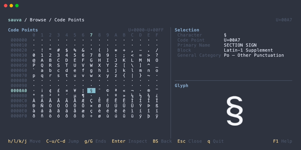The width and height of the screenshot is (301, 150).
Task: Select the & character cell
Action: coord(83,50)
